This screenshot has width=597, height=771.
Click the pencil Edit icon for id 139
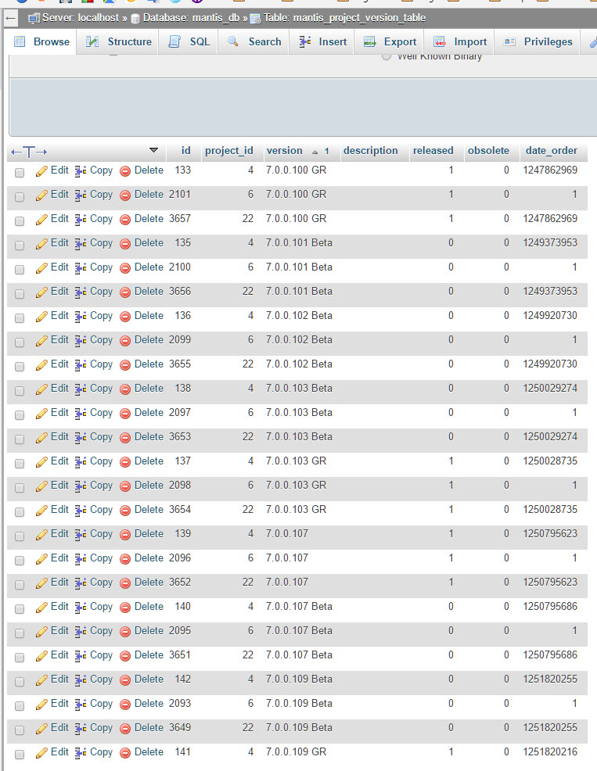point(41,535)
